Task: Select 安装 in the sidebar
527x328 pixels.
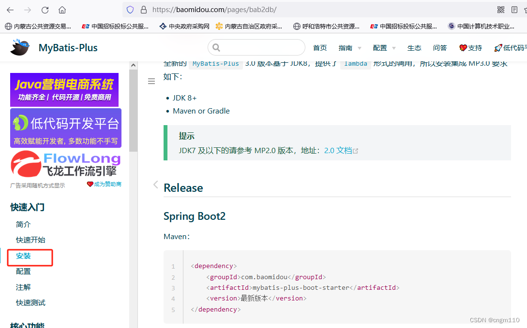Action: (23, 256)
